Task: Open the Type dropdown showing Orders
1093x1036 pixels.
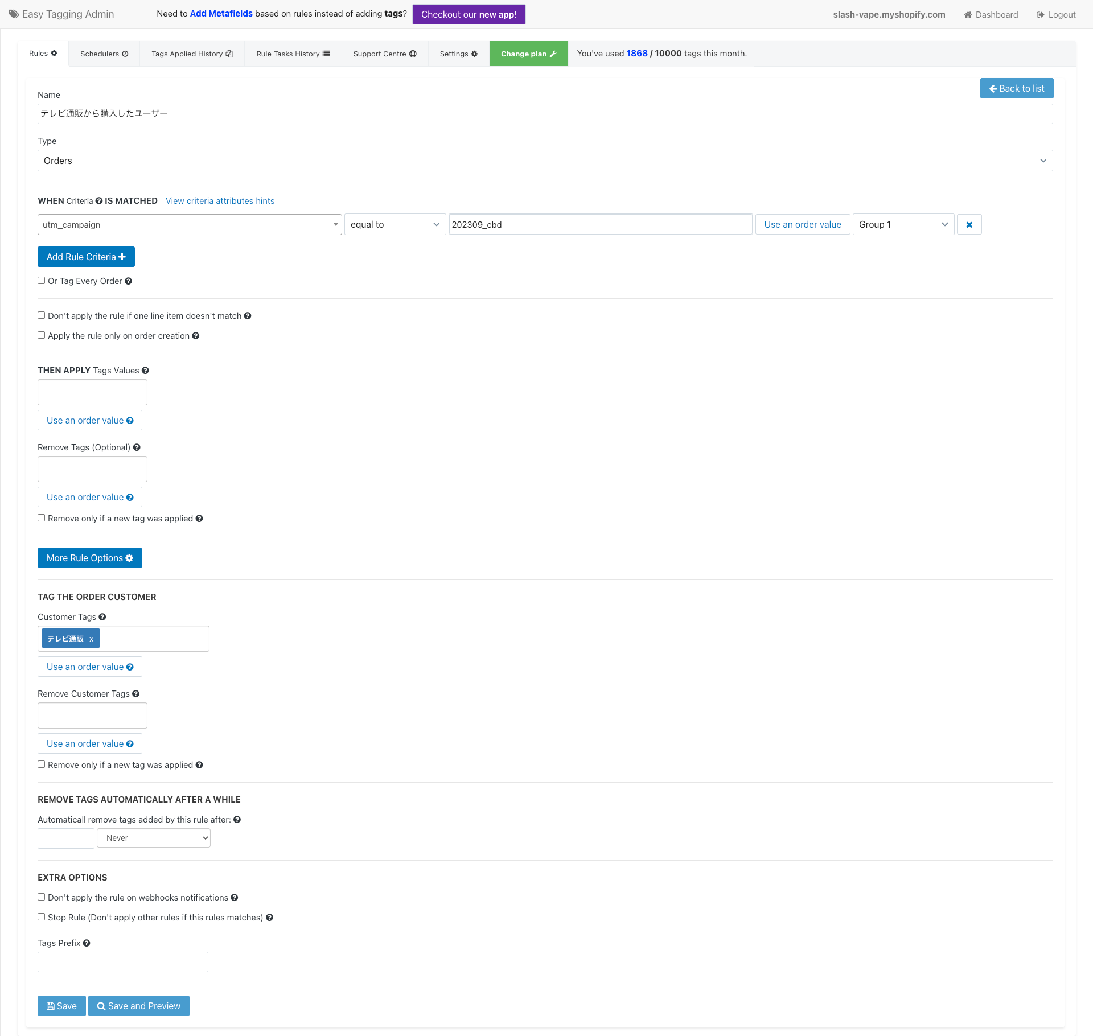Action: pos(545,161)
